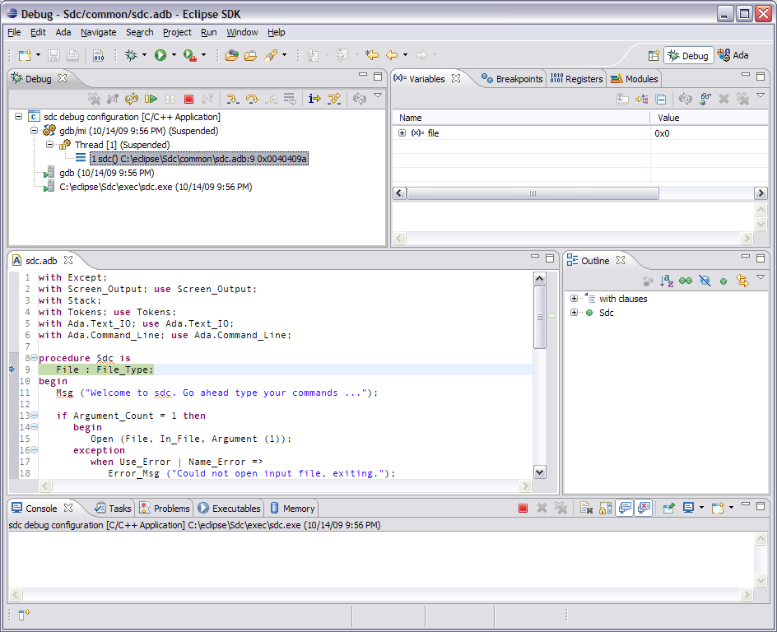Switch to the Memory tab
Image resolution: width=777 pixels, height=632 pixels.
pyautogui.click(x=293, y=509)
